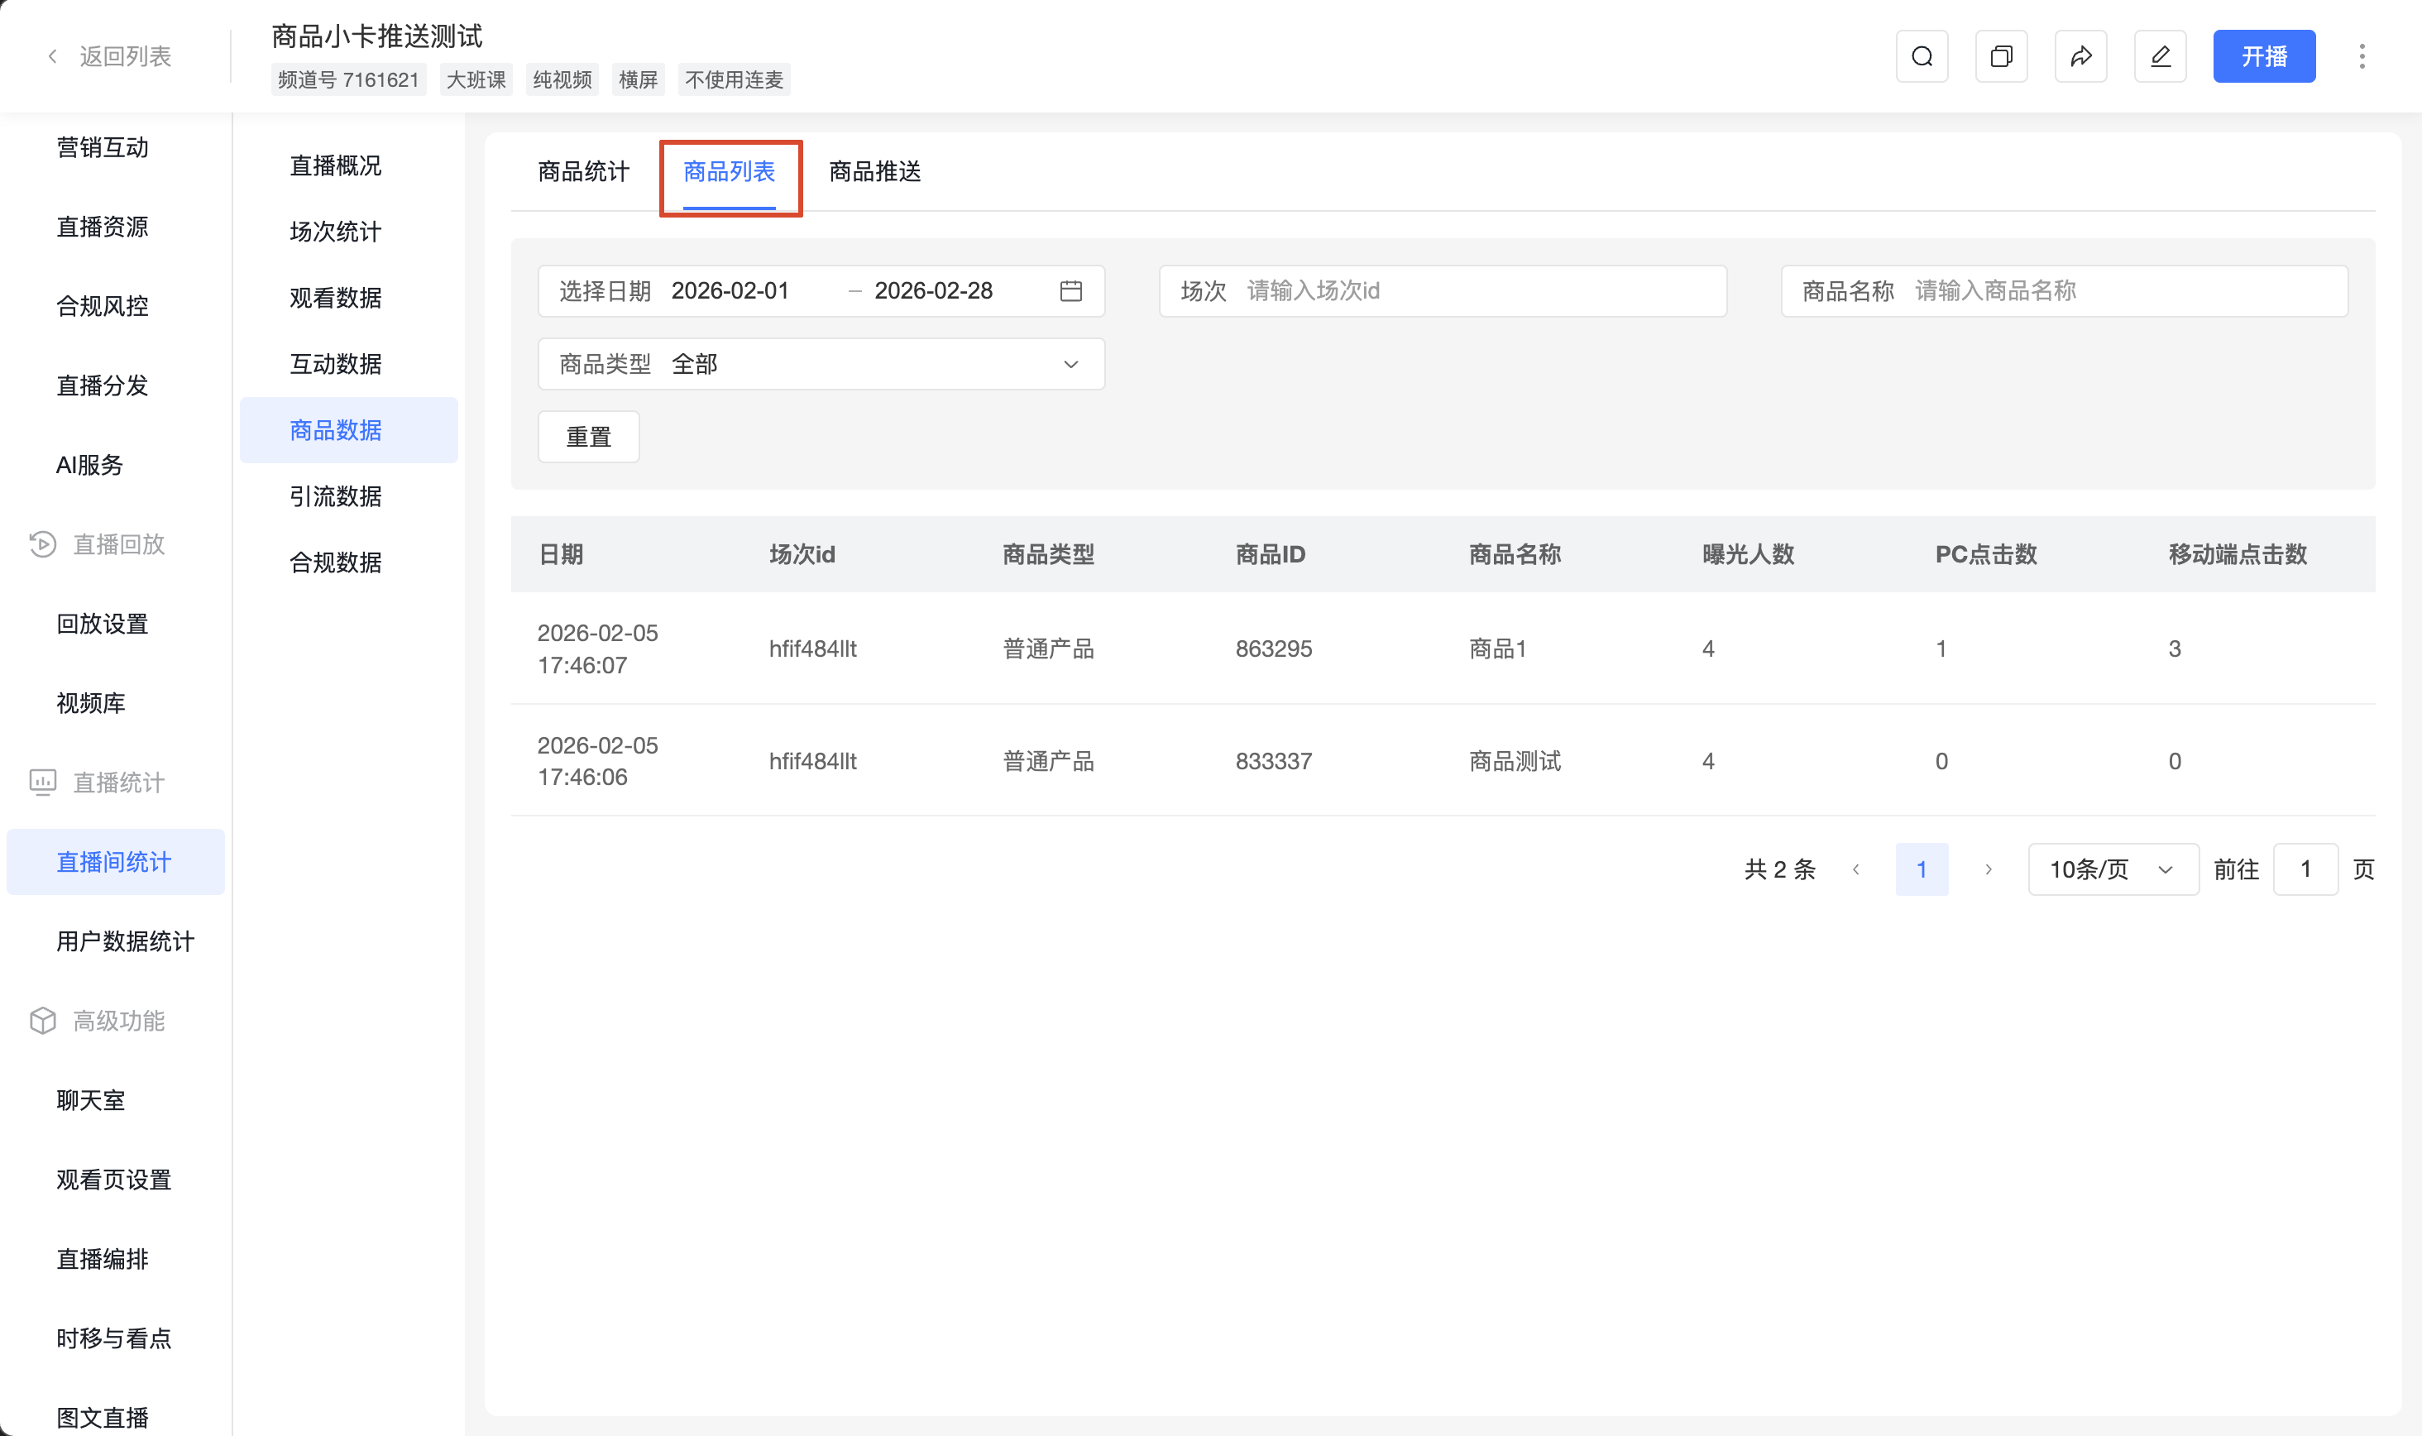The height and width of the screenshot is (1436, 2422).
Task: Go to previous page arrow
Action: [1855, 869]
